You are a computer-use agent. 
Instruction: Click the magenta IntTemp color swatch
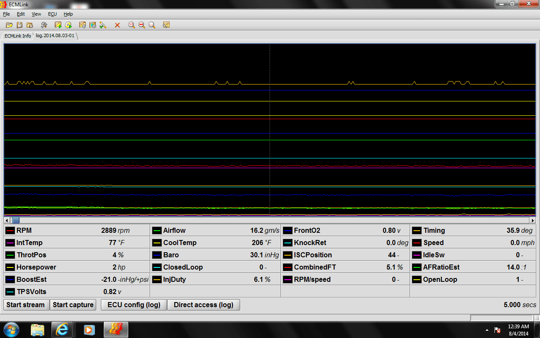(10, 243)
